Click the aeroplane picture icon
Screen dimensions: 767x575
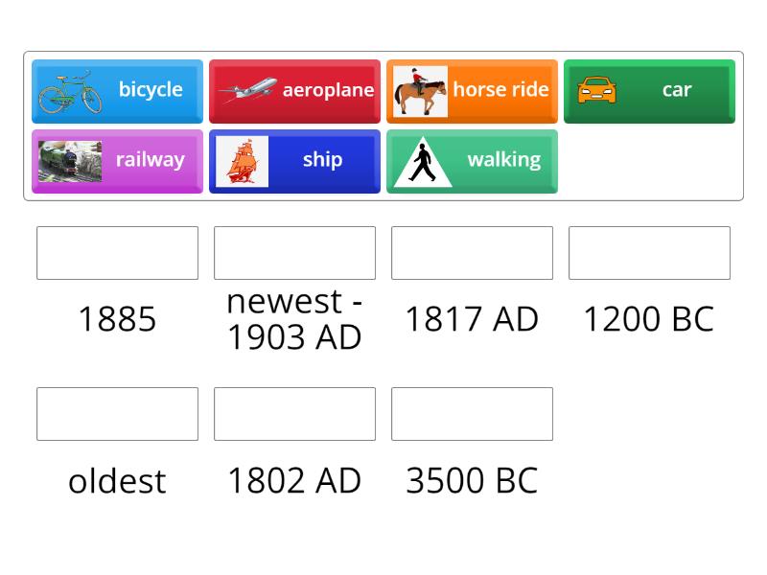(247, 91)
